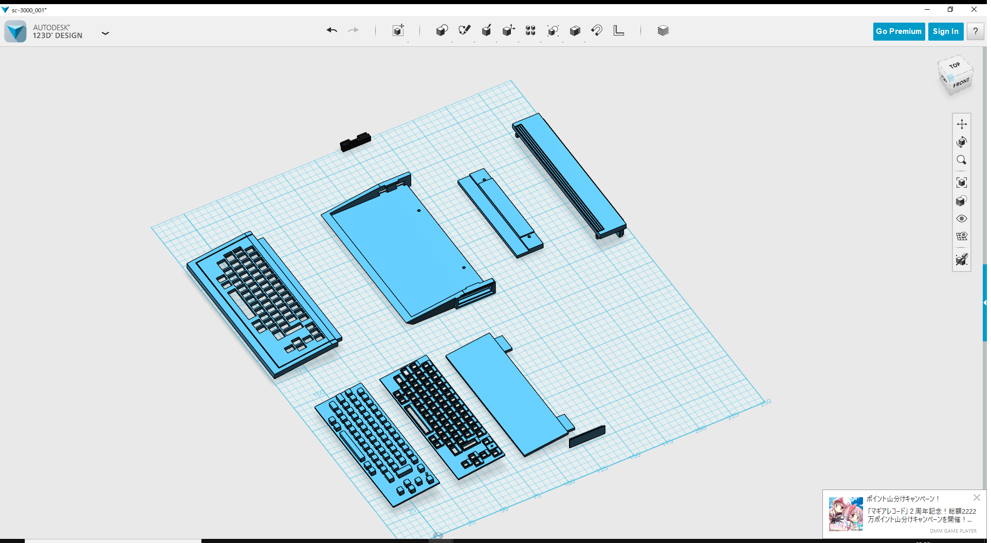Select the Construct tool
Image resolution: width=991 pixels, height=543 pixels.
pos(487,30)
